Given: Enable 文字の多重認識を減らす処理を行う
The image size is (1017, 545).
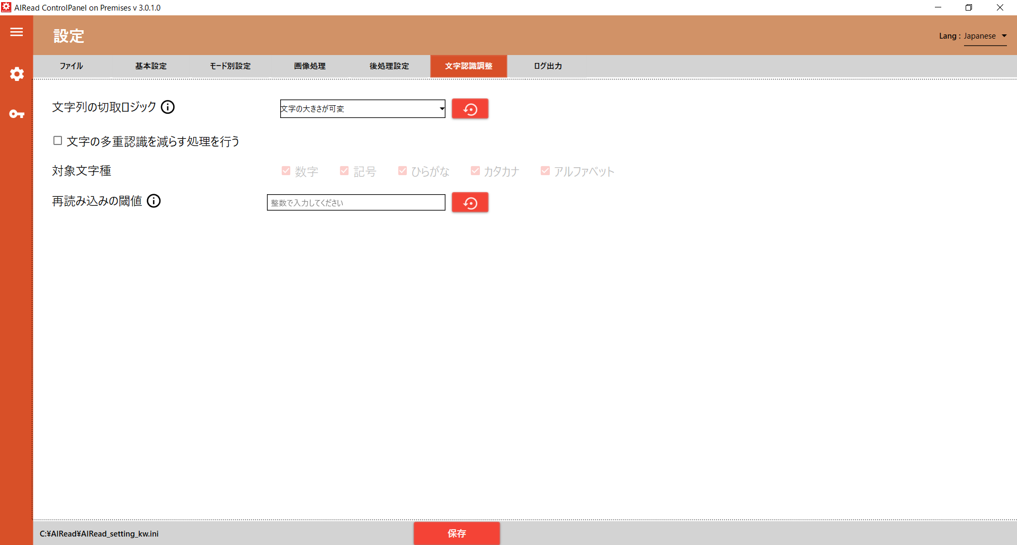Looking at the screenshot, I should (57, 140).
